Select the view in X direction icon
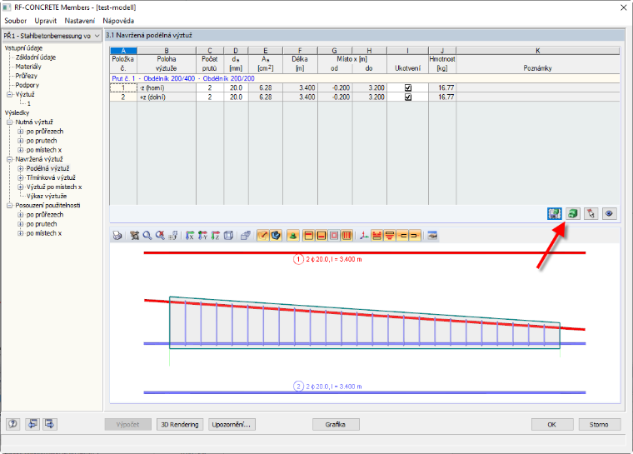633x454 pixels. coord(190,236)
